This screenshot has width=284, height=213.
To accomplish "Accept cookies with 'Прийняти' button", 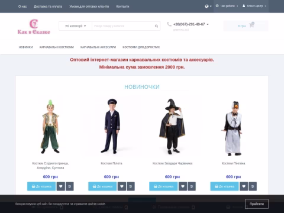I will 257,204.
